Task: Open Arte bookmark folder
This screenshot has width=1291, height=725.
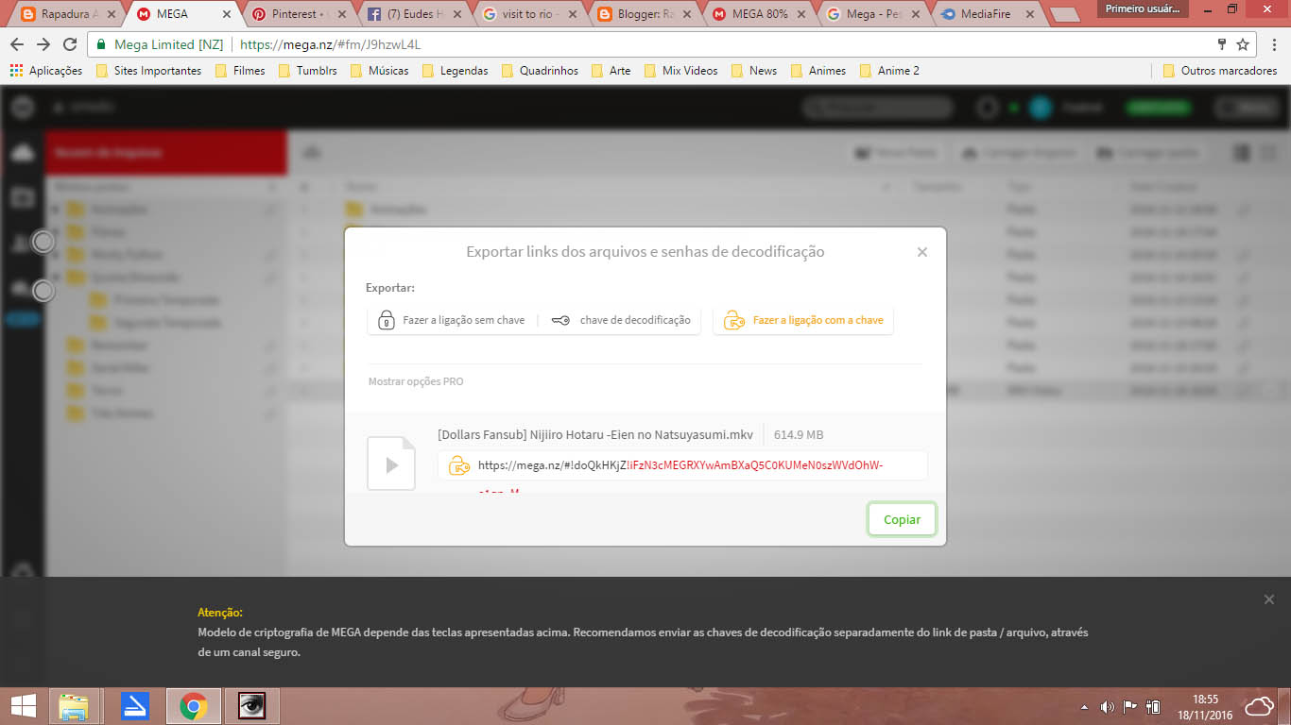Action: (x=611, y=71)
